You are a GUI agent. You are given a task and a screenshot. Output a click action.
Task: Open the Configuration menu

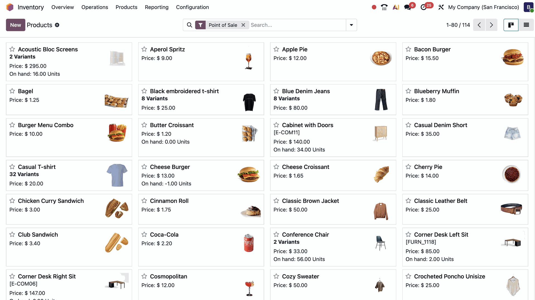(192, 7)
